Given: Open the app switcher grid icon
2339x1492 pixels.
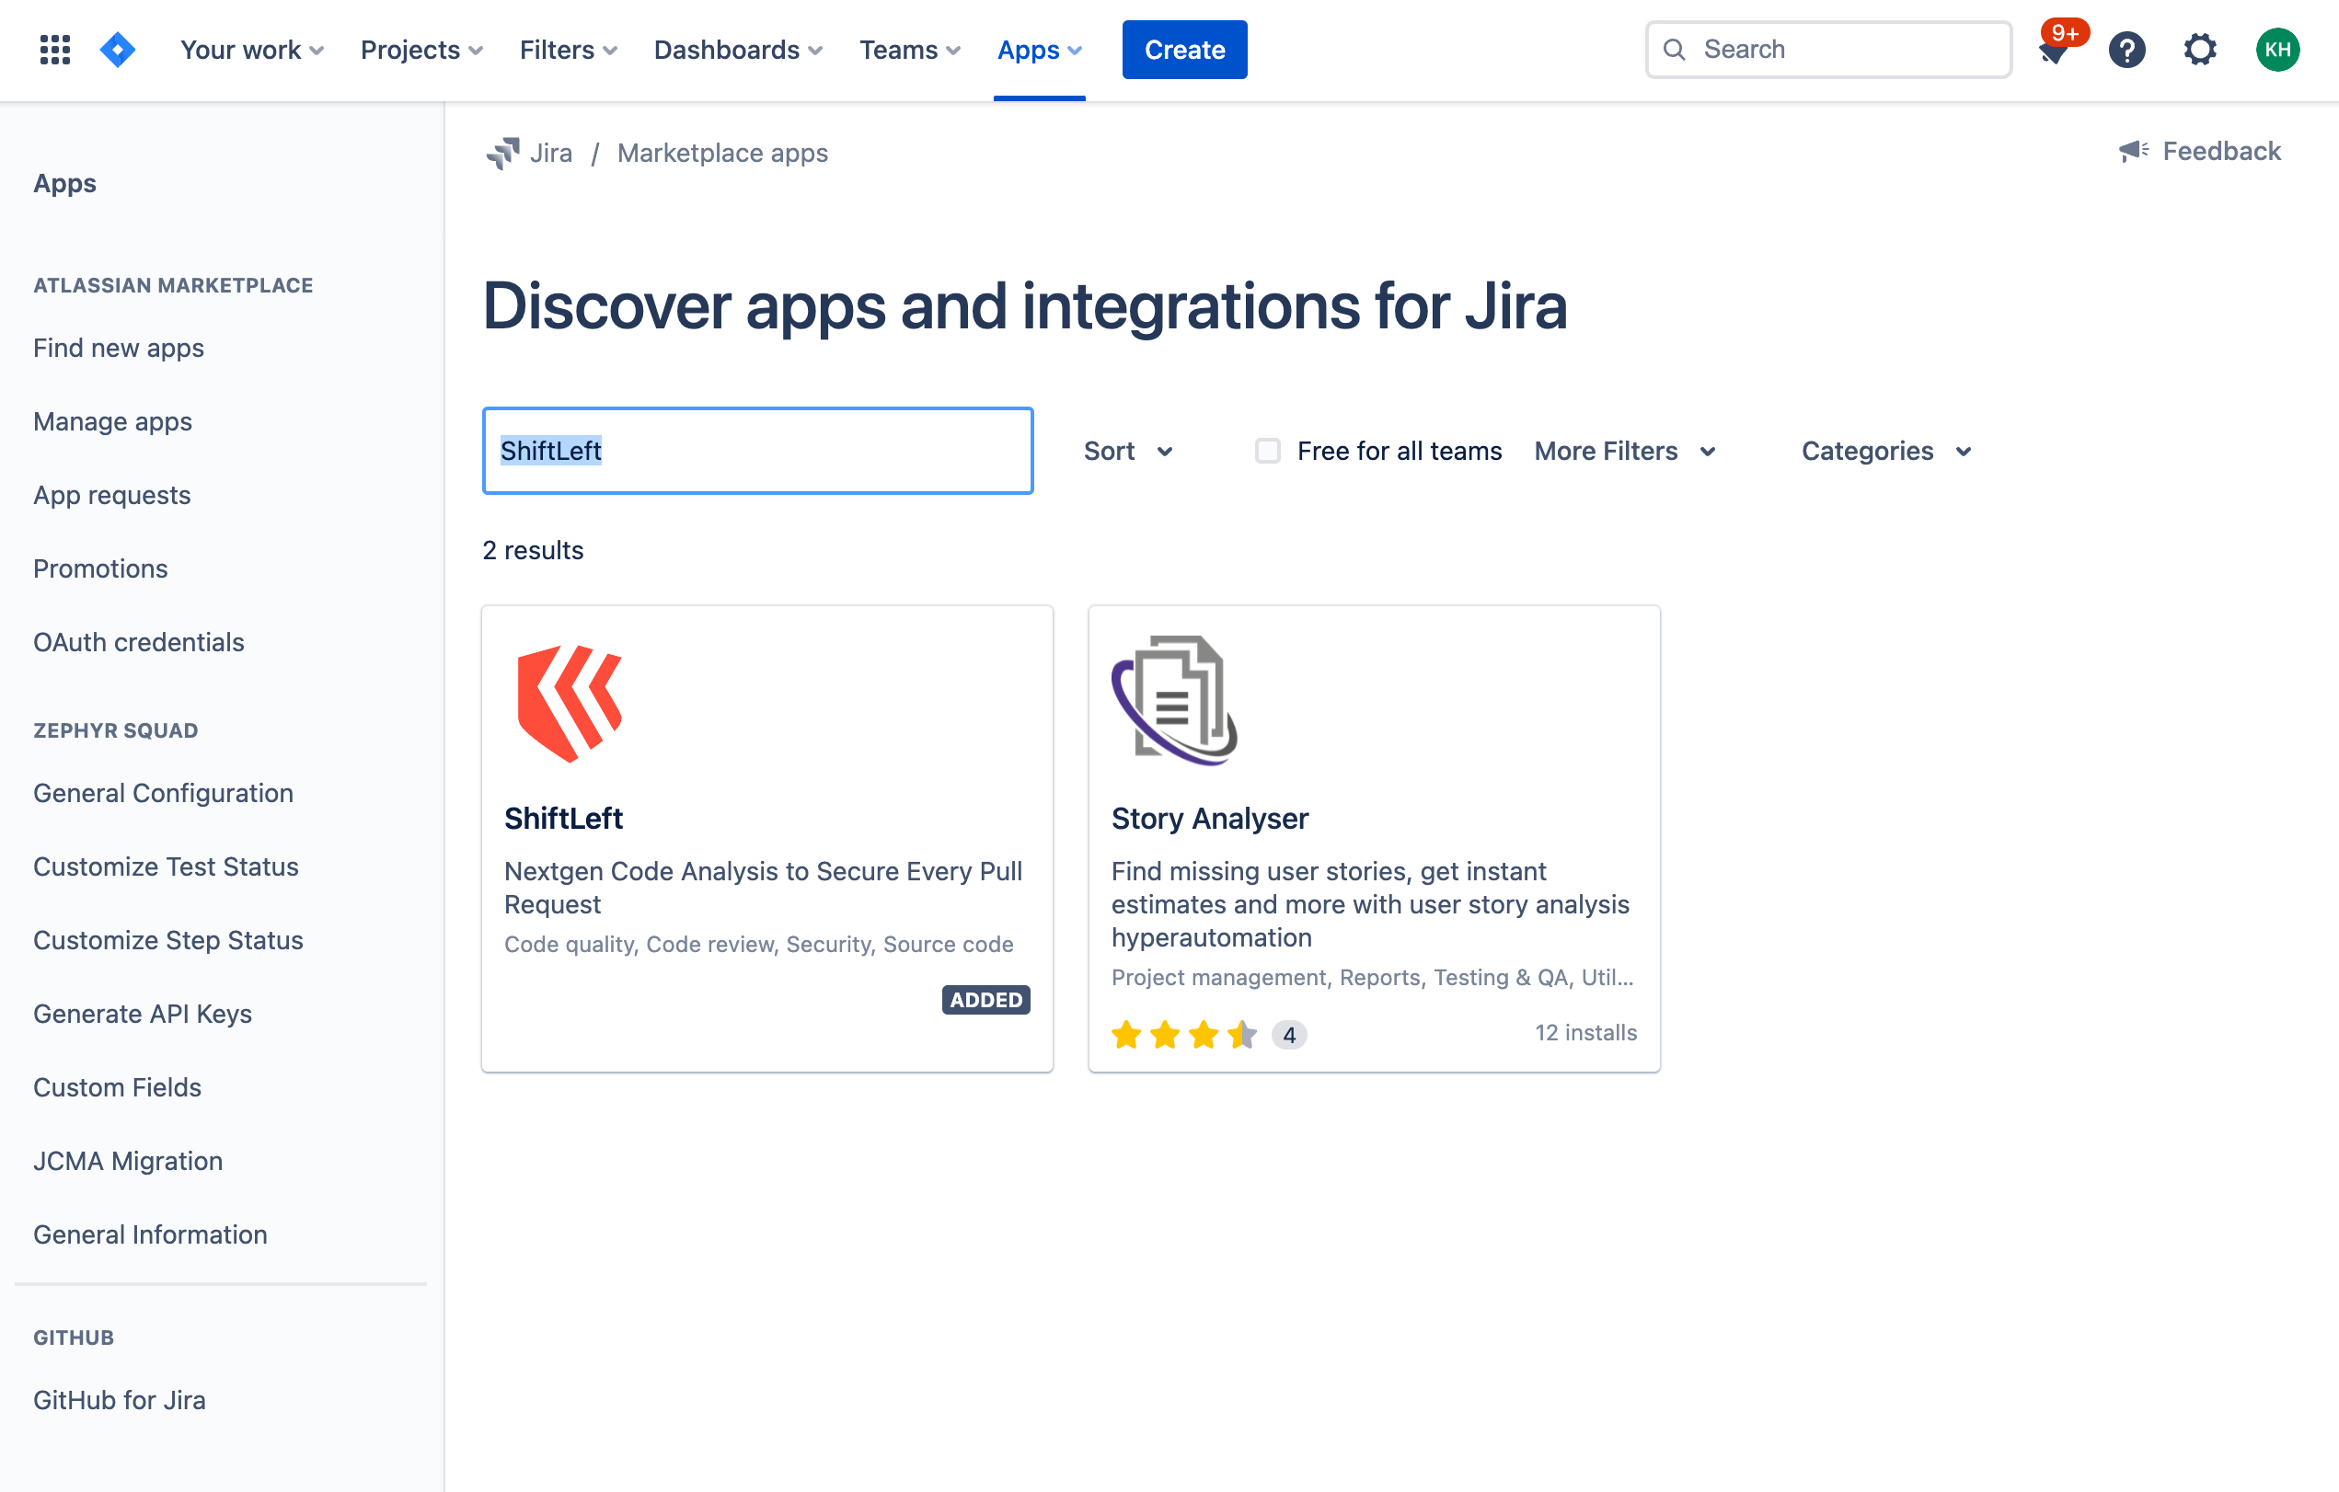Looking at the screenshot, I should click(55, 50).
